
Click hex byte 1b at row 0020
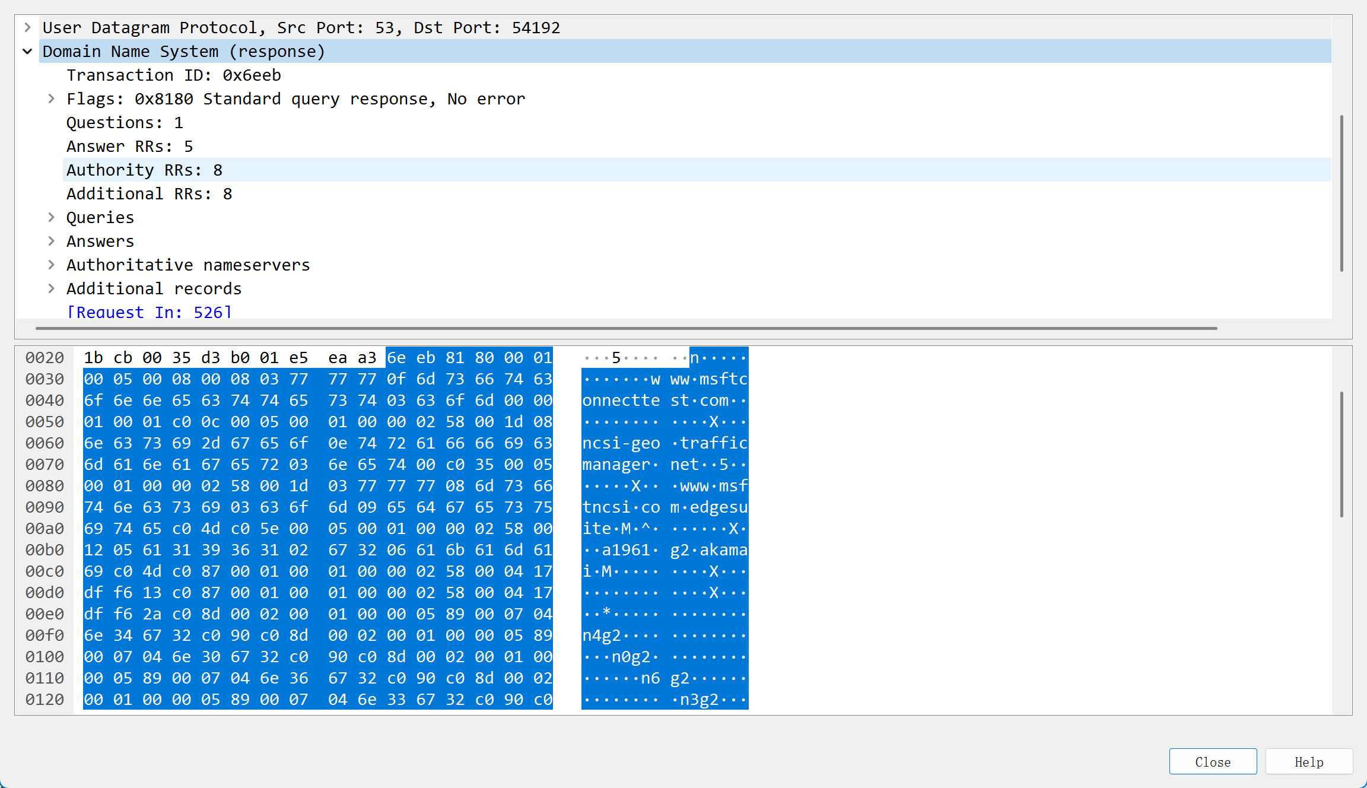[x=93, y=357]
